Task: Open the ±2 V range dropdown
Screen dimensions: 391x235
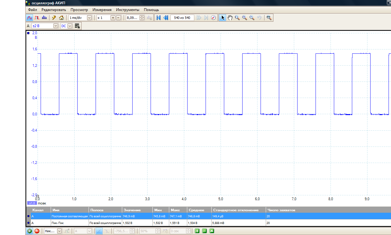Action: pyautogui.click(x=56, y=26)
